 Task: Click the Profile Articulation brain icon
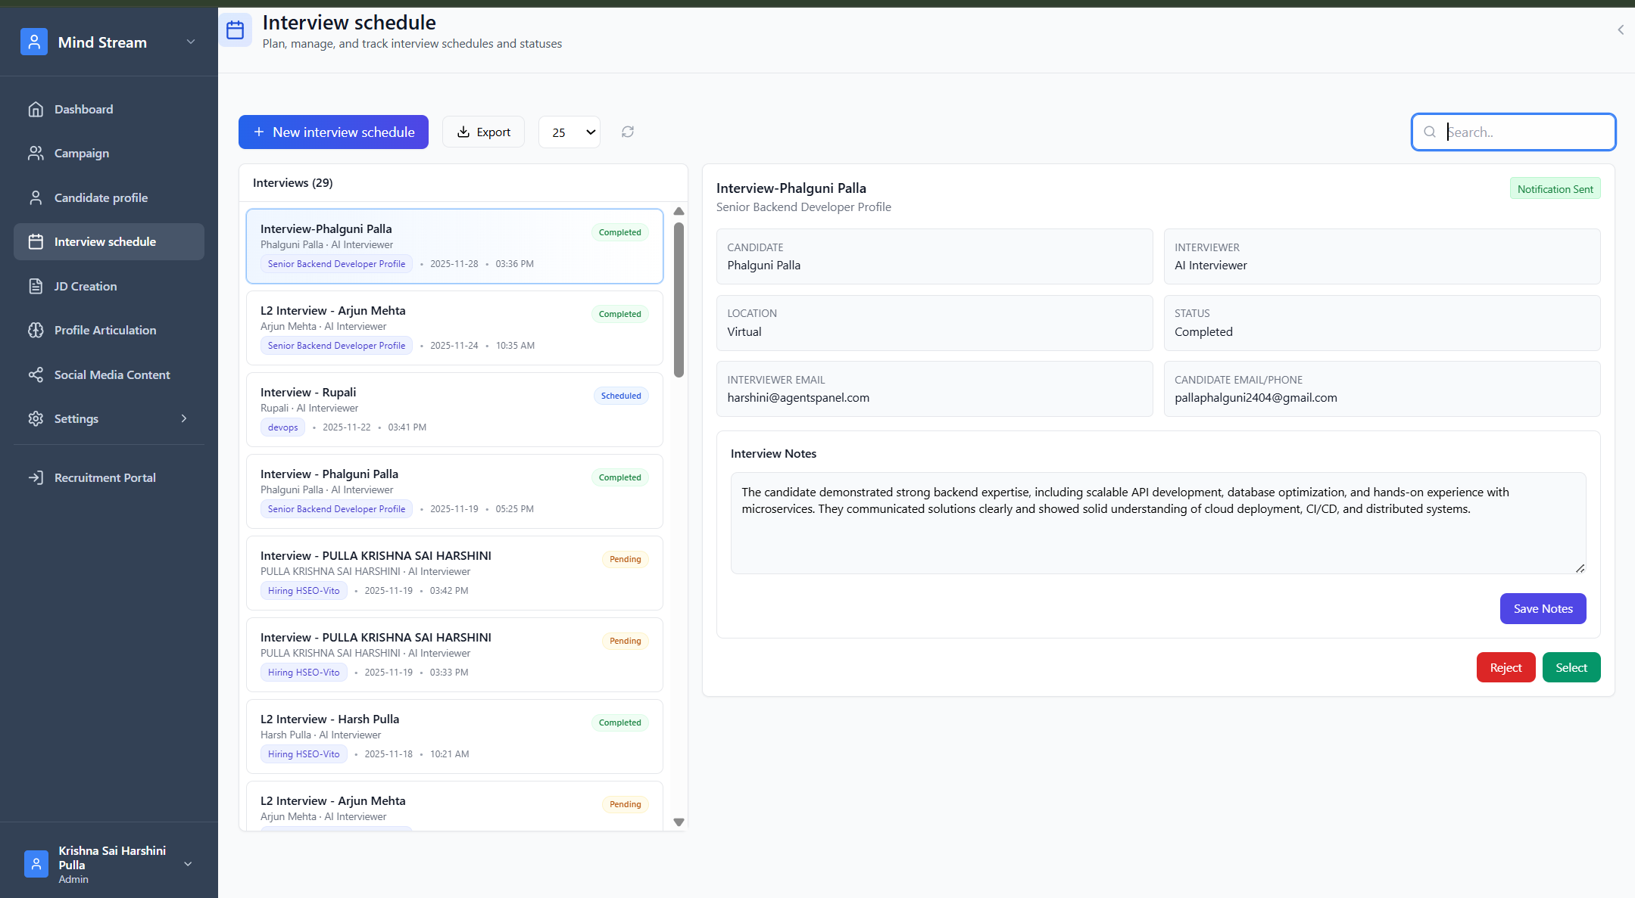tap(36, 331)
